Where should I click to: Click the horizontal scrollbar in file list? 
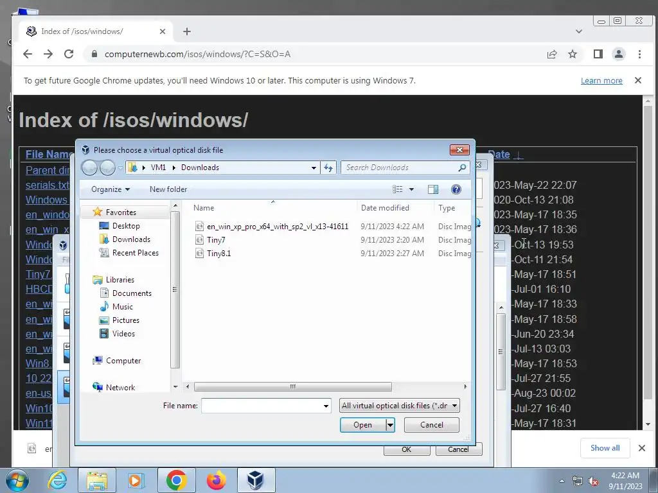[292, 386]
